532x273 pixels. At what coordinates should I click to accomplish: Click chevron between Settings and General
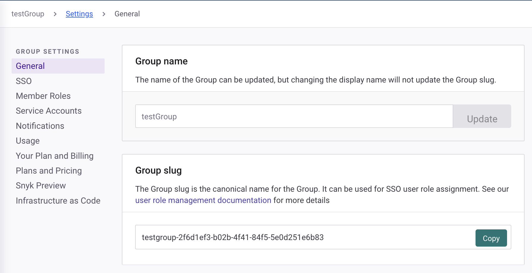(x=104, y=14)
